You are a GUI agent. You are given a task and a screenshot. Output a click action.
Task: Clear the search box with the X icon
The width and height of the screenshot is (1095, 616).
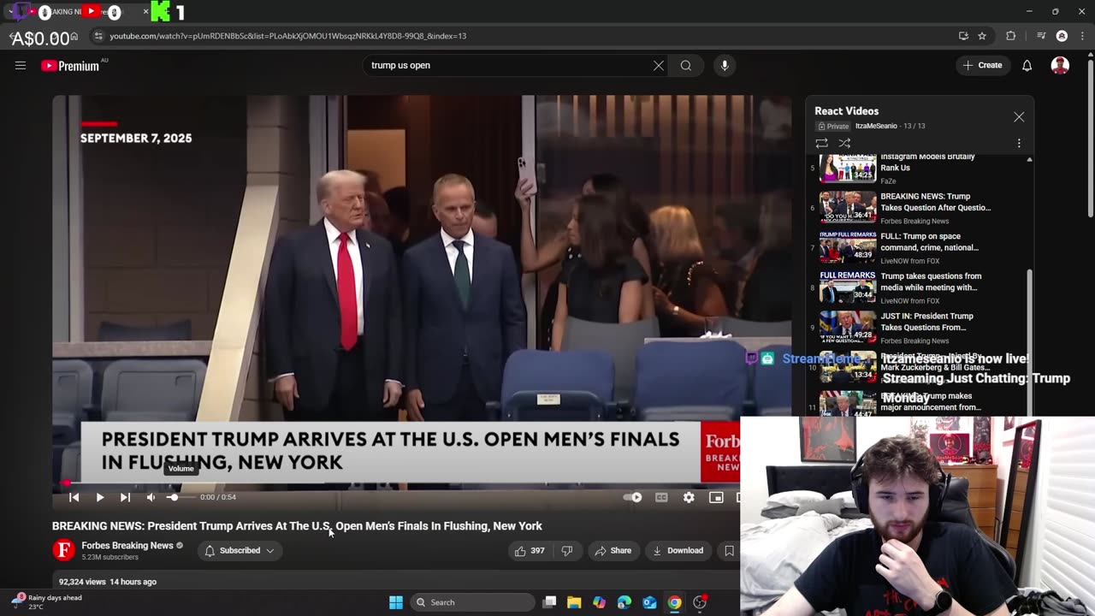pyautogui.click(x=659, y=65)
